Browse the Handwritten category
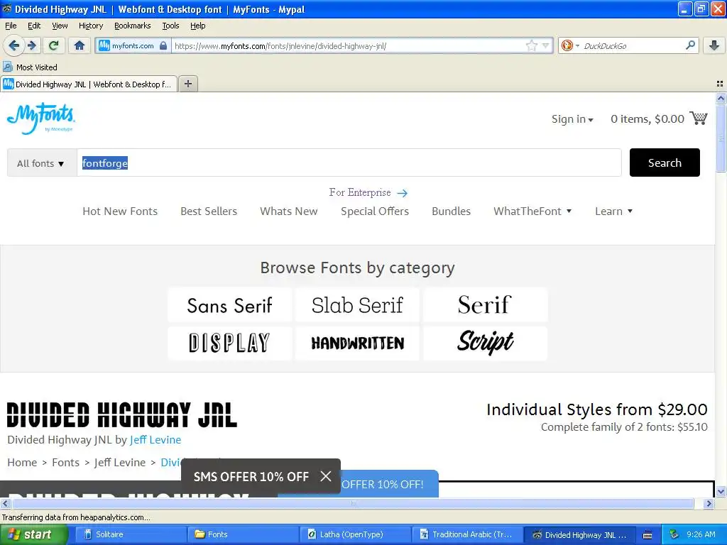 (x=358, y=343)
